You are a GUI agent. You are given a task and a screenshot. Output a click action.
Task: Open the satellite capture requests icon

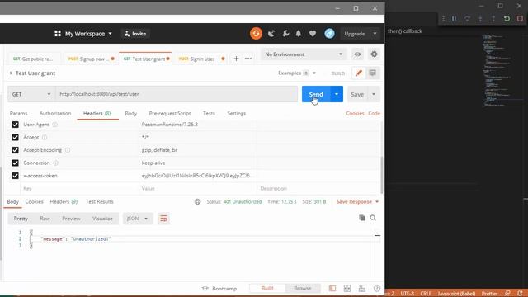(x=271, y=34)
